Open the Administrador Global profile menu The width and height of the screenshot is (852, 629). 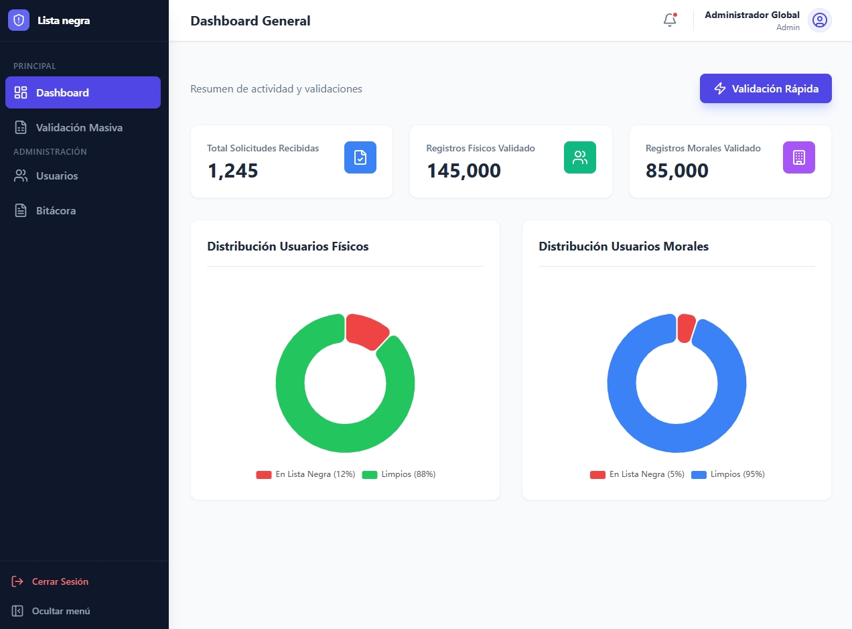pos(752,20)
